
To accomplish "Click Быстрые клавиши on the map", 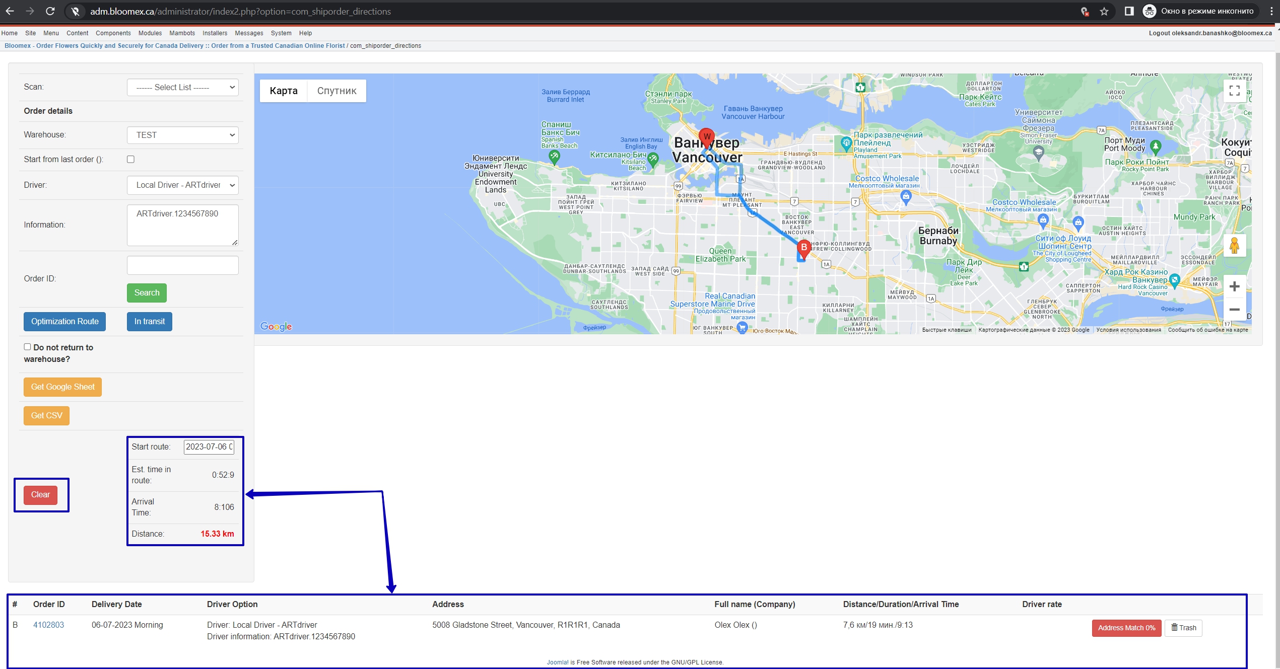I will click(x=947, y=330).
